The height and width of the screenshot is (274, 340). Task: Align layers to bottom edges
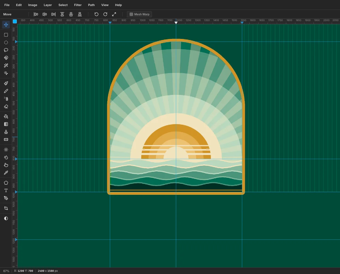[x=80, y=14]
